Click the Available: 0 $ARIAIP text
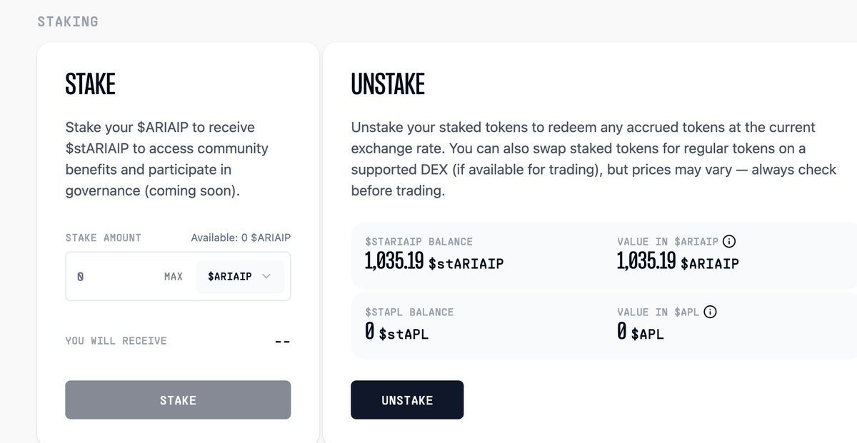This screenshot has width=857, height=443. 241,238
